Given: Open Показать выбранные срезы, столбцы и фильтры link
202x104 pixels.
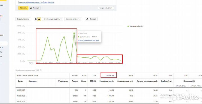Looking at the screenshot, I should (36, 2).
